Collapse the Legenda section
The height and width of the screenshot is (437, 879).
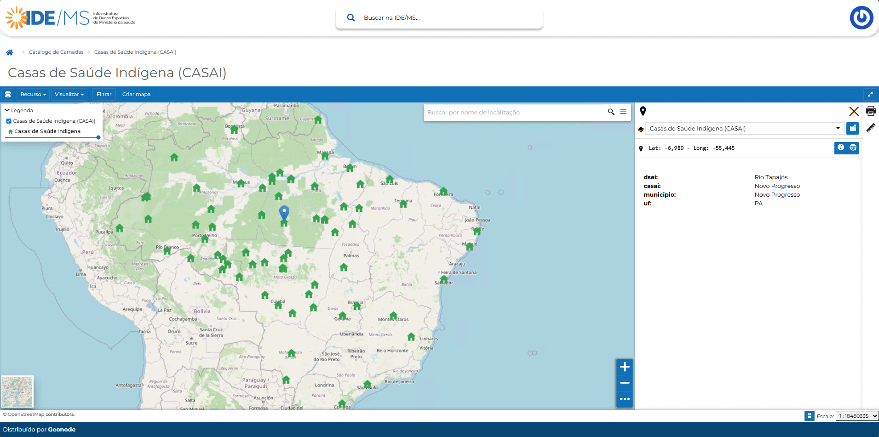click(7, 110)
